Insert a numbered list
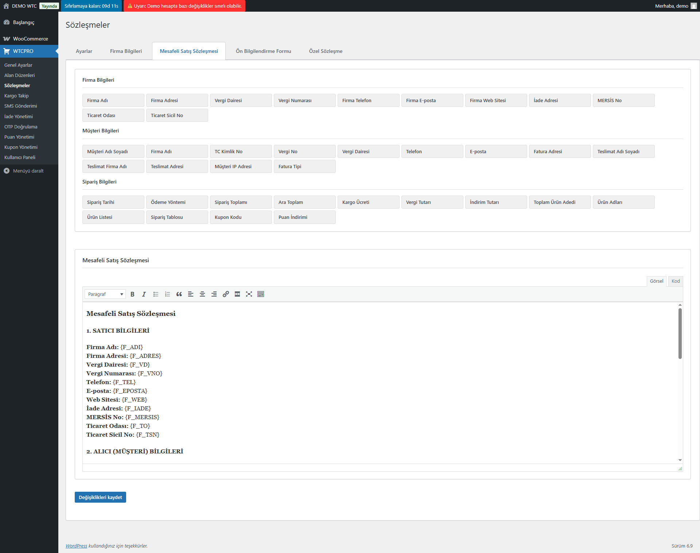This screenshot has width=700, height=553. (167, 294)
